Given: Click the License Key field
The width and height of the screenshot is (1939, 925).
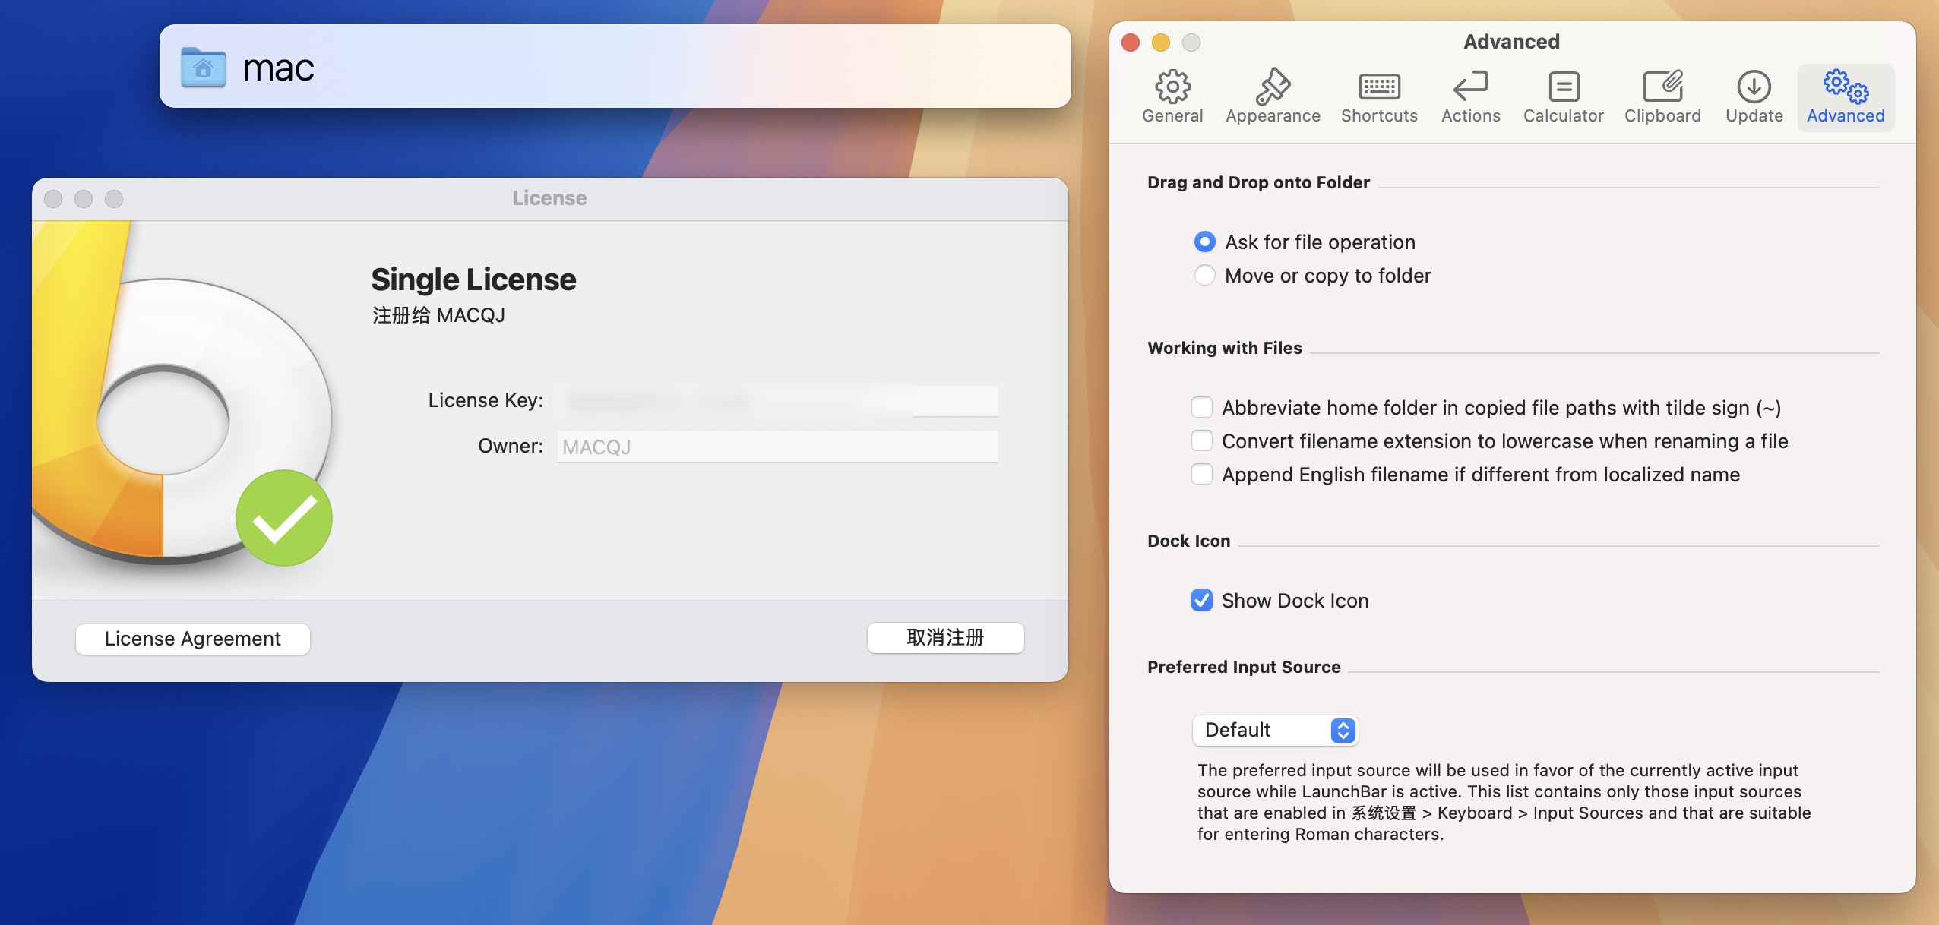Looking at the screenshot, I should (777, 401).
